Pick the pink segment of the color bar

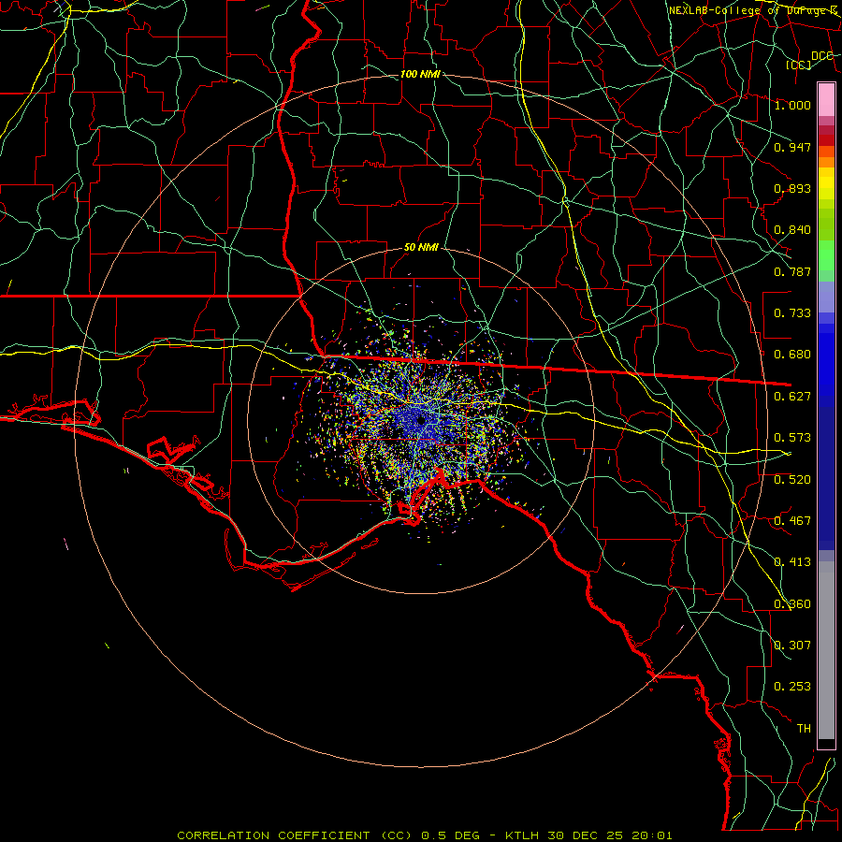[826, 100]
